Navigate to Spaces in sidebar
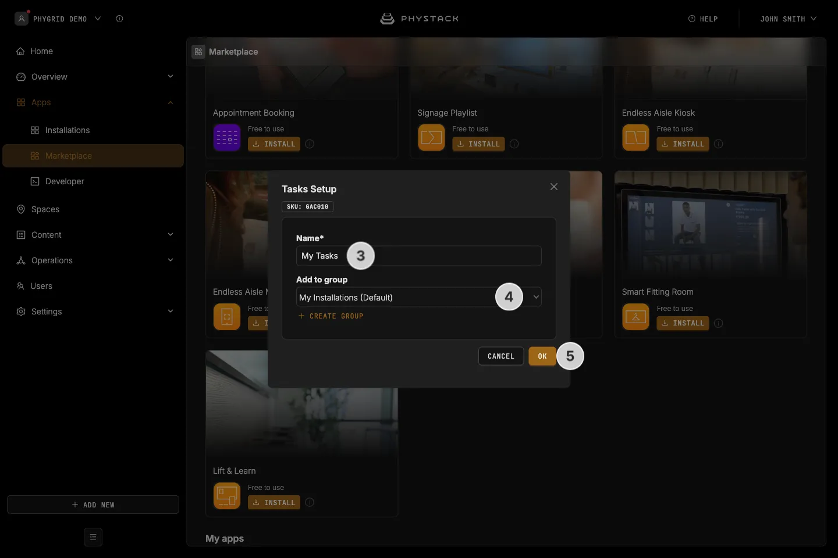Image resolution: width=838 pixels, height=558 pixels. point(93,209)
